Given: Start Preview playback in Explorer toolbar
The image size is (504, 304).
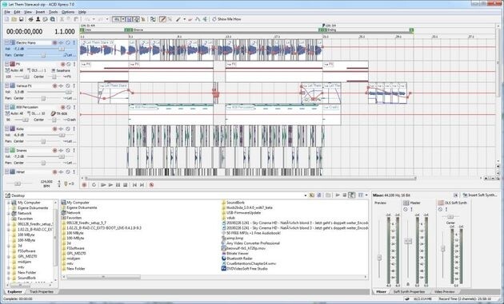Looking at the screenshot, I should (338, 195).
